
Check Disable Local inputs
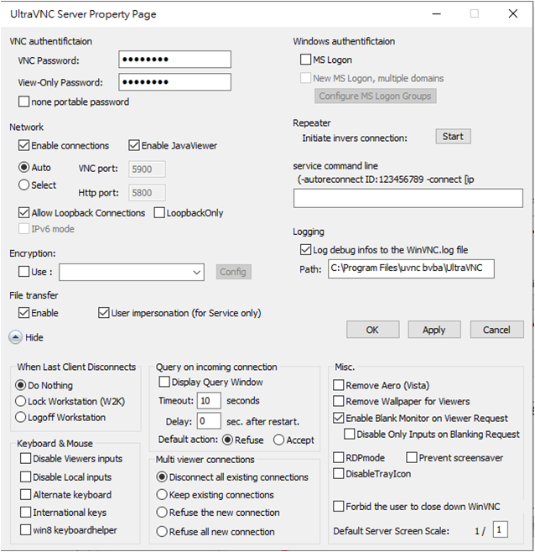[x=25, y=476]
